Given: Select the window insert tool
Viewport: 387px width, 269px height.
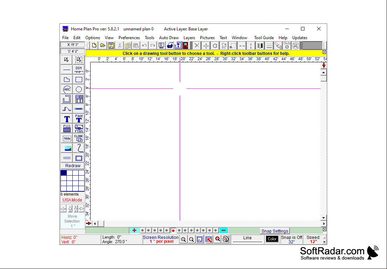Looking at the screenshot, I should coord(79,109).
